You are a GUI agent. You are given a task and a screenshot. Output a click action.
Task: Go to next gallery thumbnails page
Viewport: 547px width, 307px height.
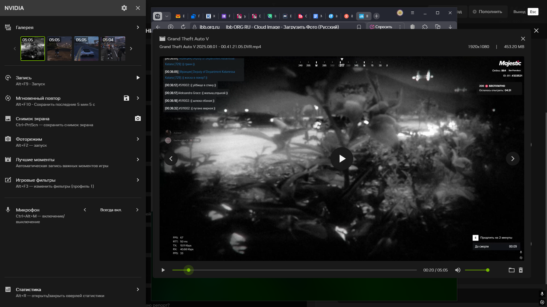(x=131, y=49)
